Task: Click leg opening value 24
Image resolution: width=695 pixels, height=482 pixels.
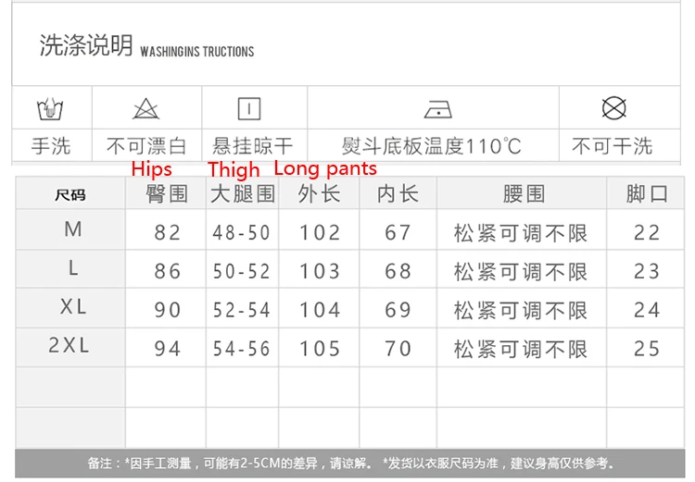Action: pyautogui.click(x=647, y=310)
